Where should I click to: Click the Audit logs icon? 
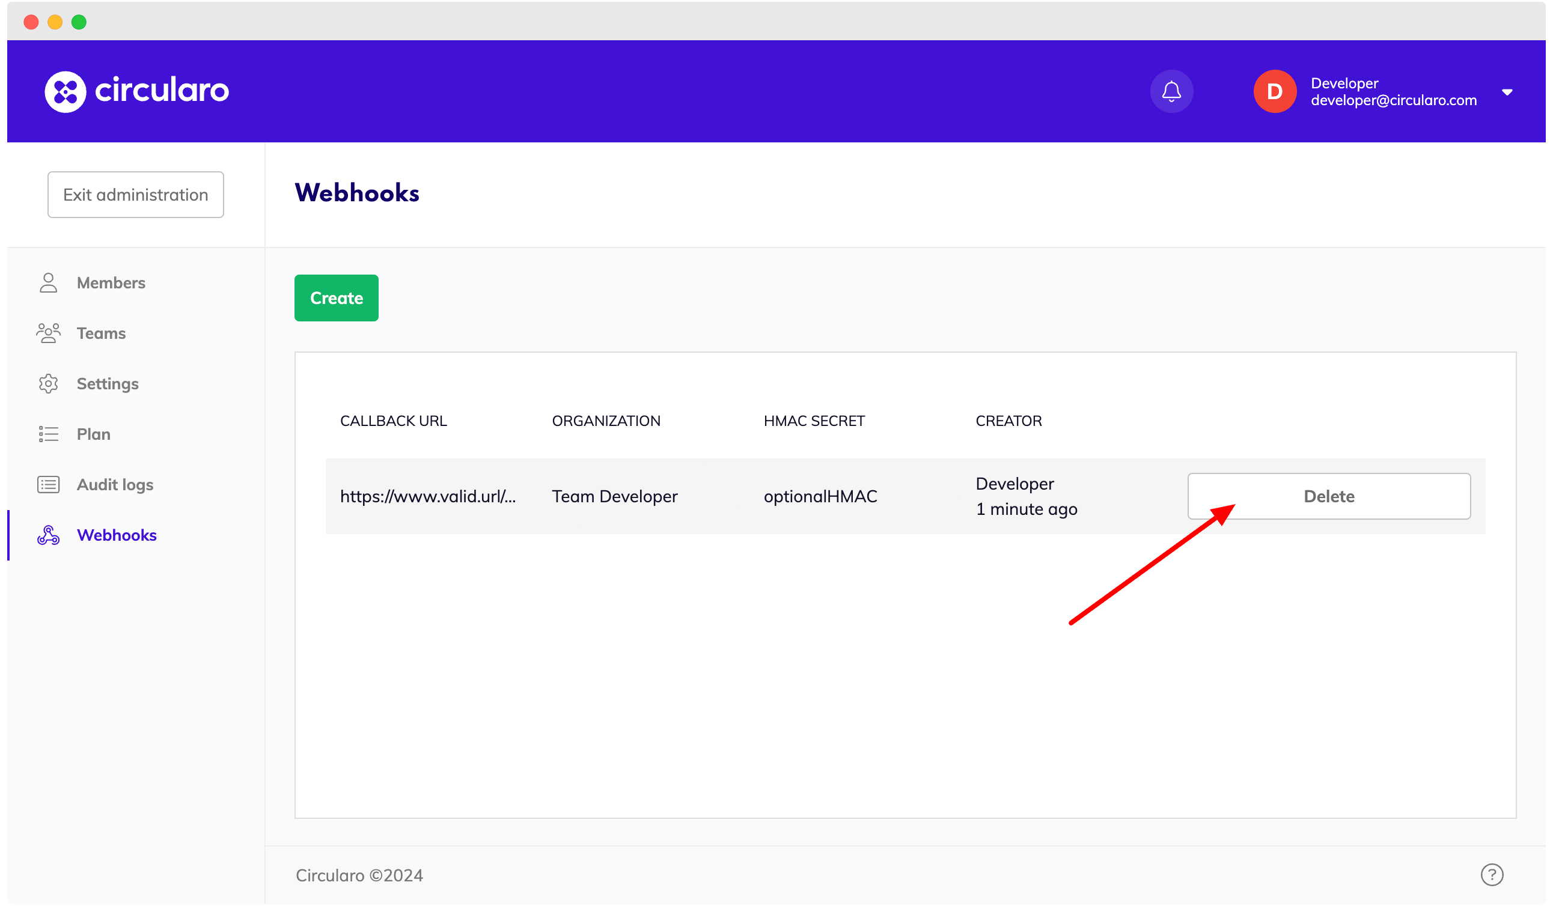[x=48, y=485]
